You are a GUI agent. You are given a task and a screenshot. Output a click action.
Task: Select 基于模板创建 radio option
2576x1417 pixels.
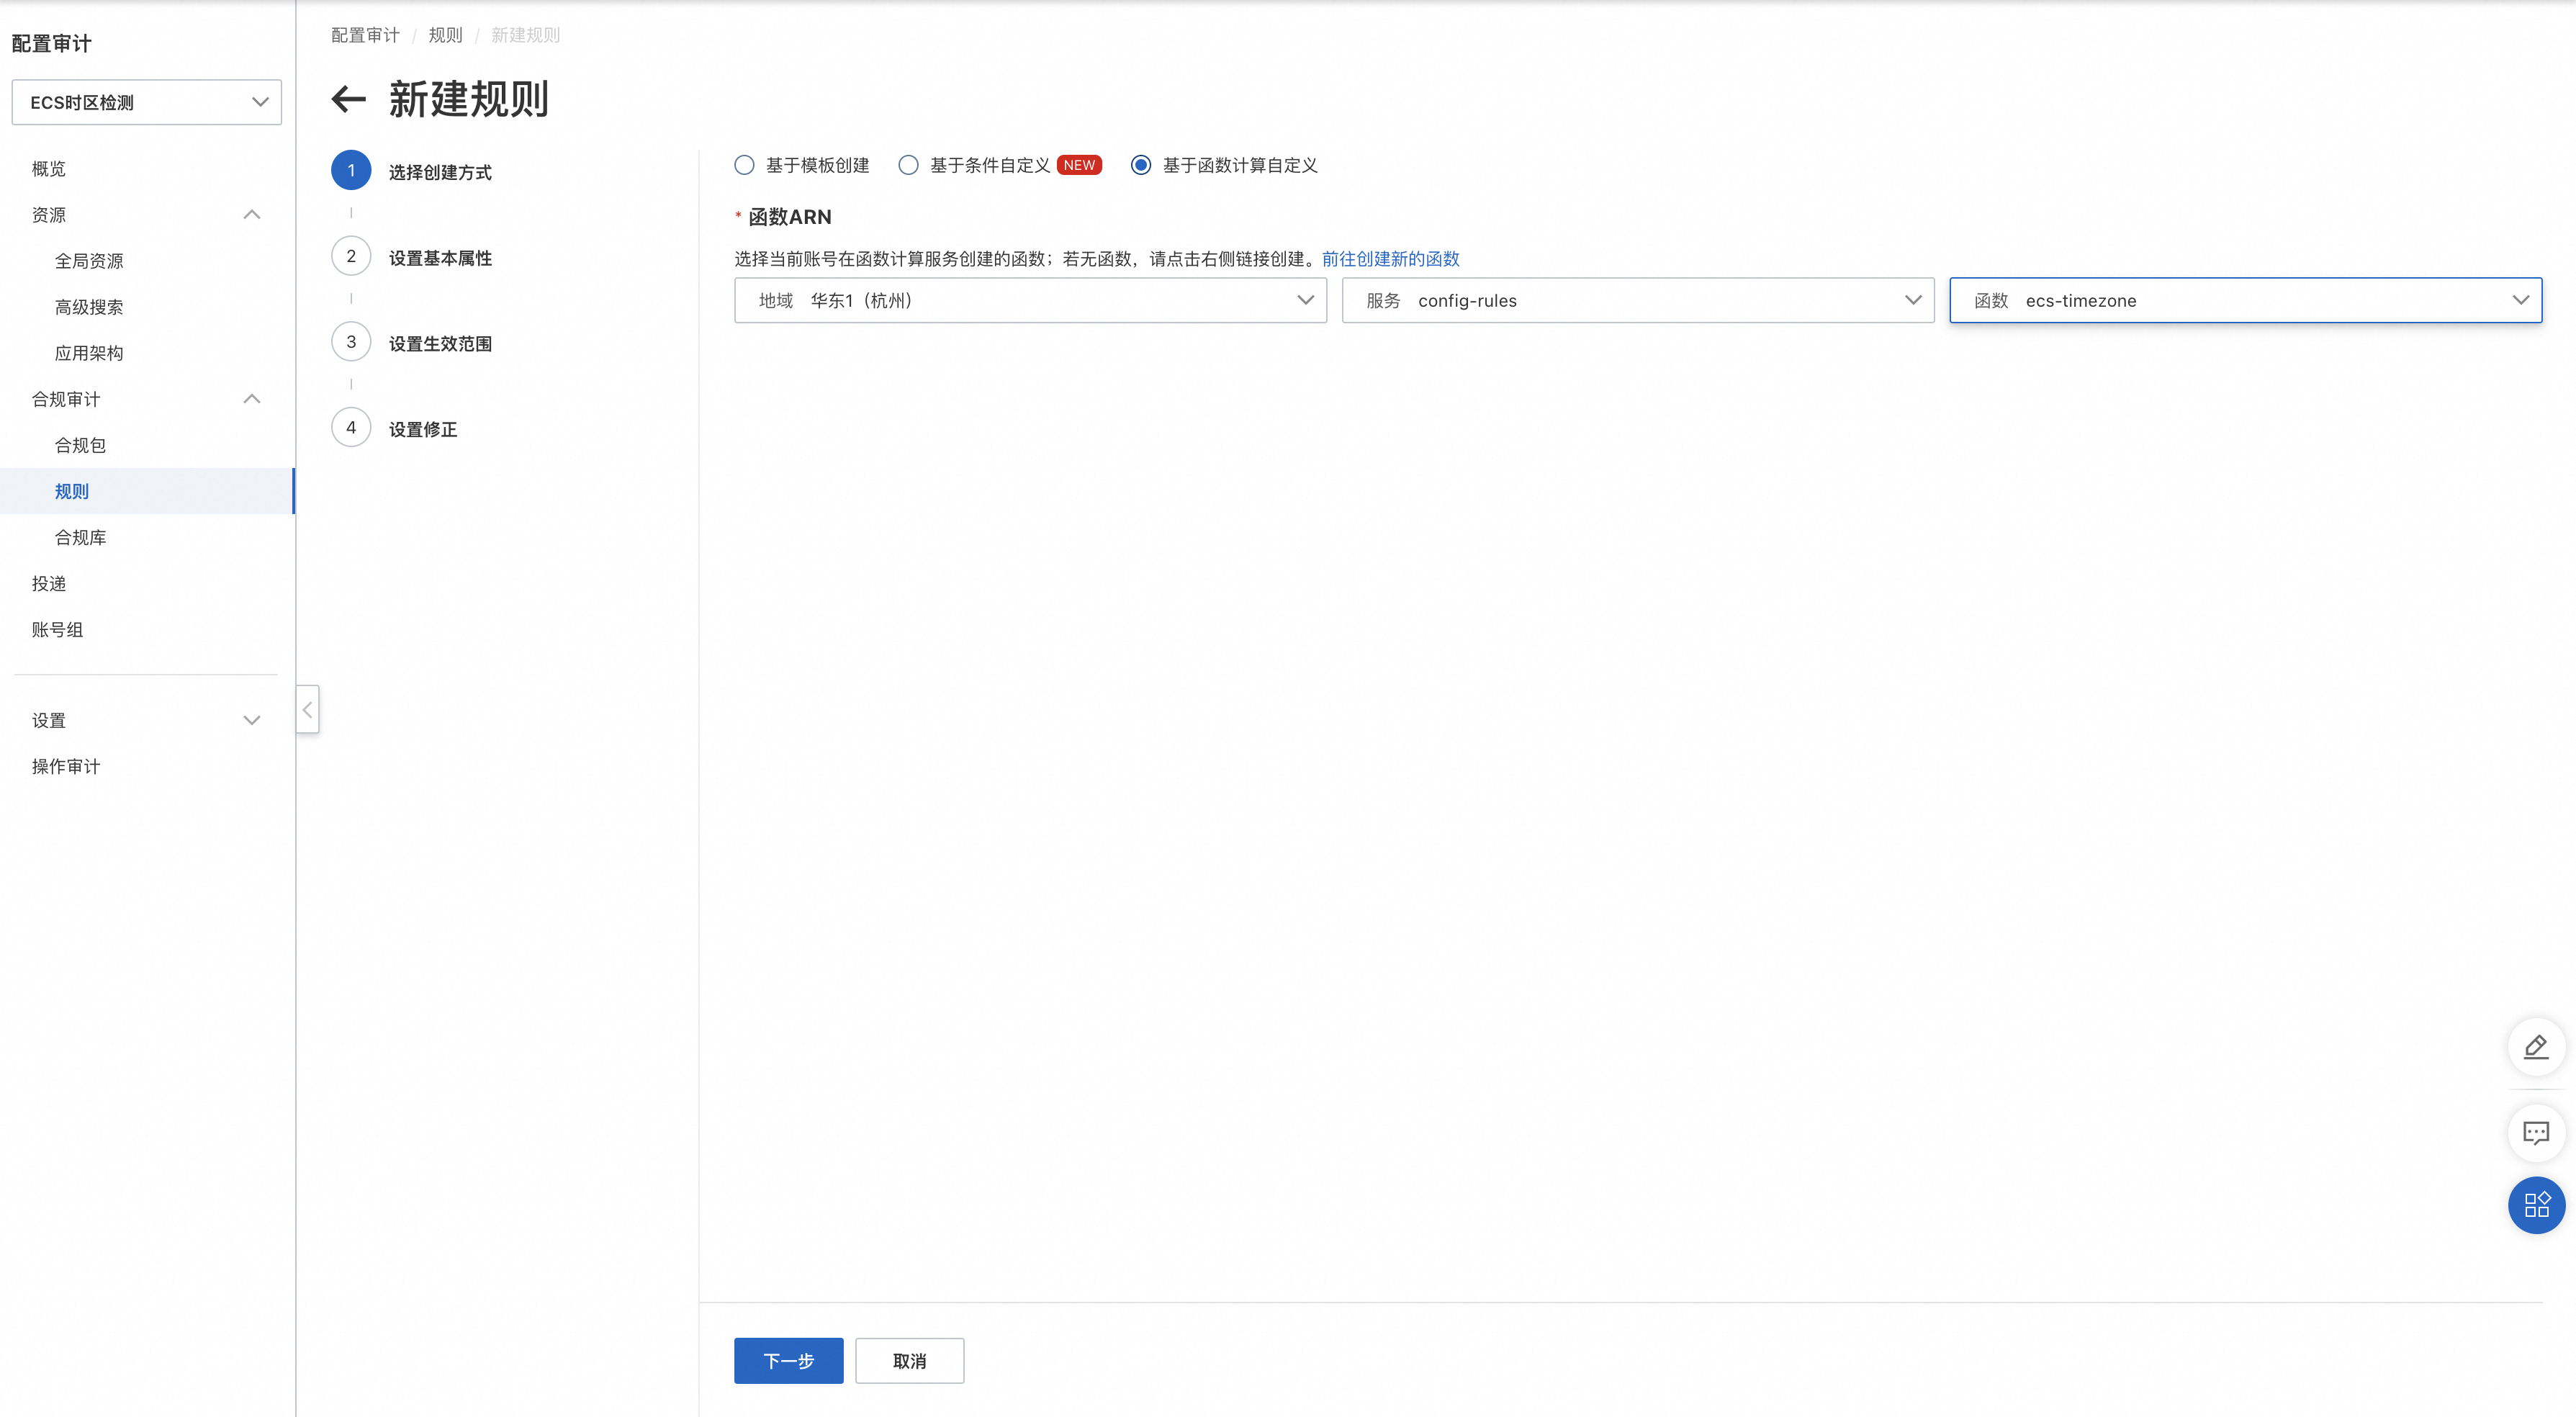click(x=745, y=165)
